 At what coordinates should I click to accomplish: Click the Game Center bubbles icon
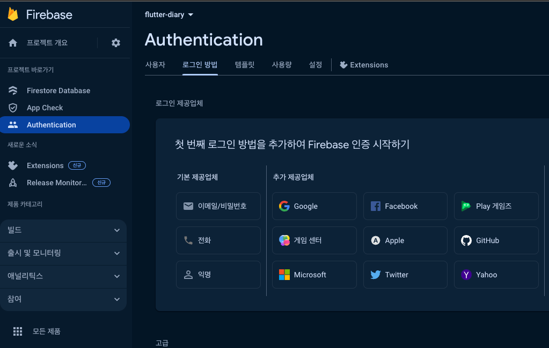284,240
